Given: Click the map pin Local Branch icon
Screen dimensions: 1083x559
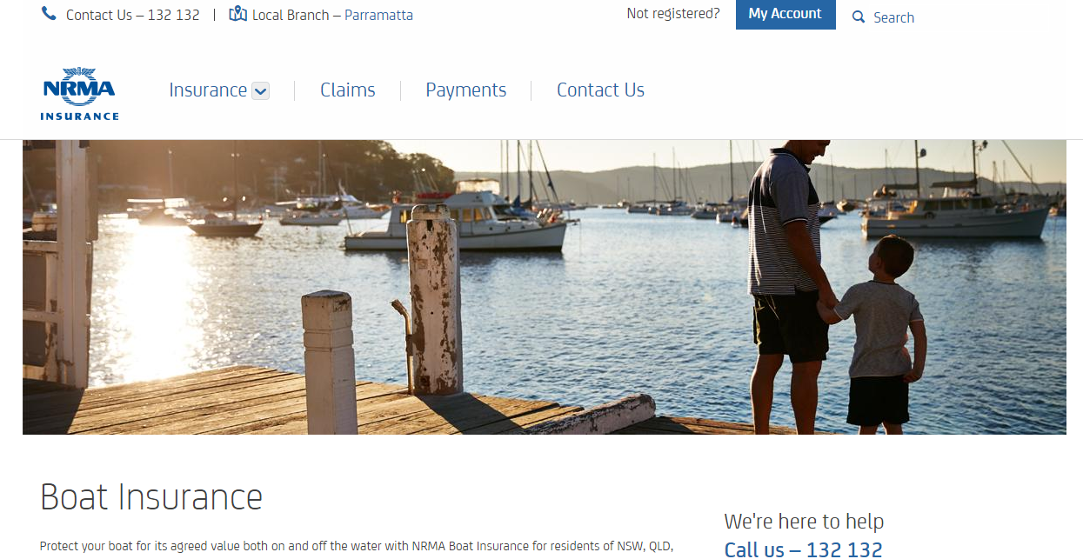Looking at the screenshot, I should (237, 14).
